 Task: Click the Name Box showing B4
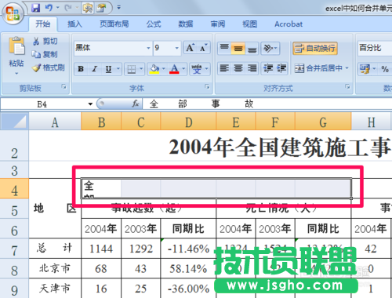(43, 104)
